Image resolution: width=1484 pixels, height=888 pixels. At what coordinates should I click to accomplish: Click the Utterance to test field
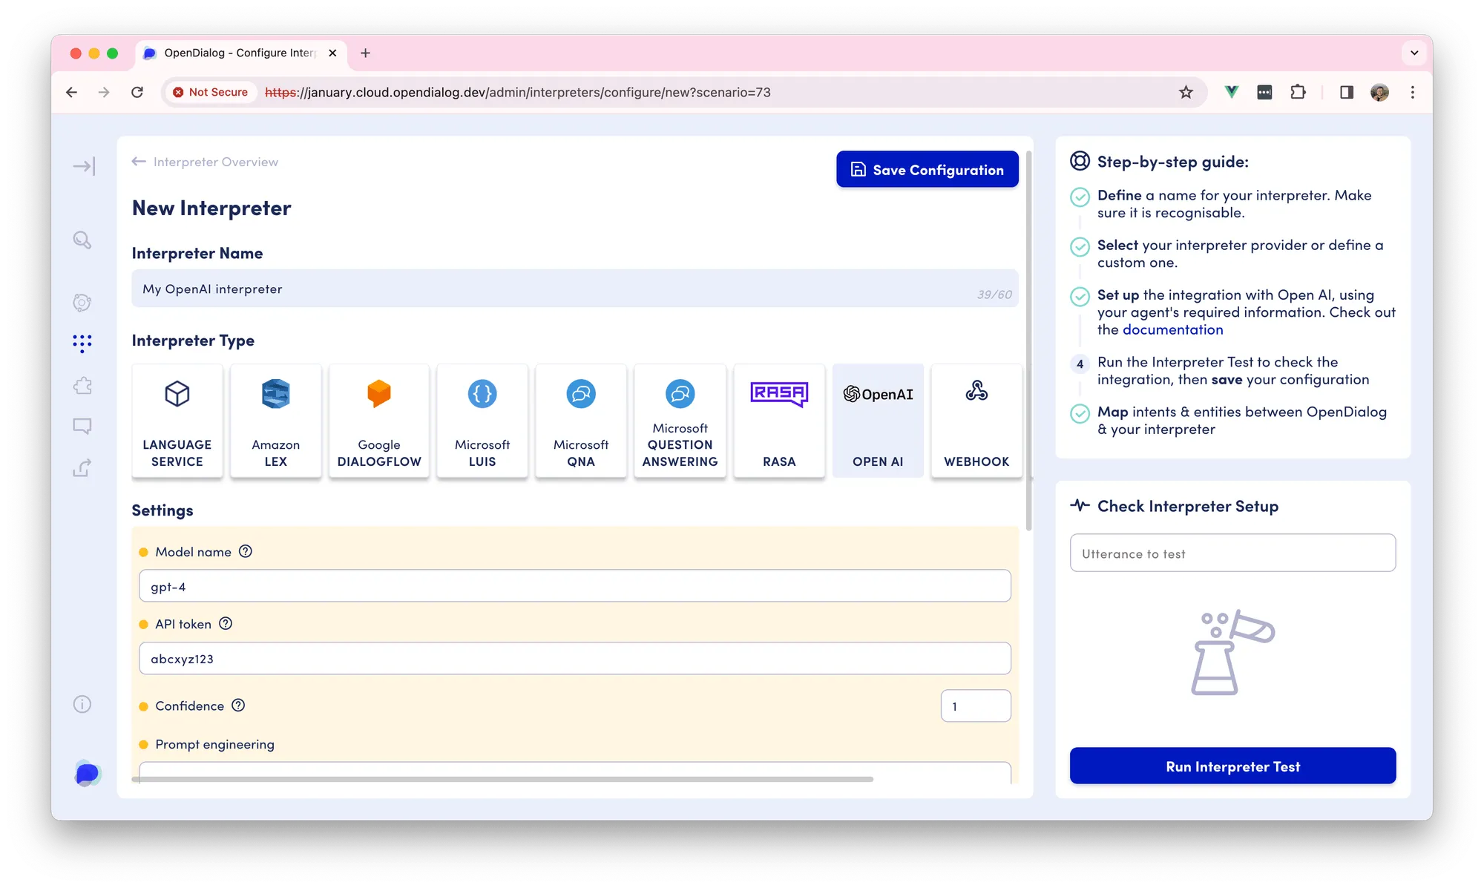[1232, 553]
